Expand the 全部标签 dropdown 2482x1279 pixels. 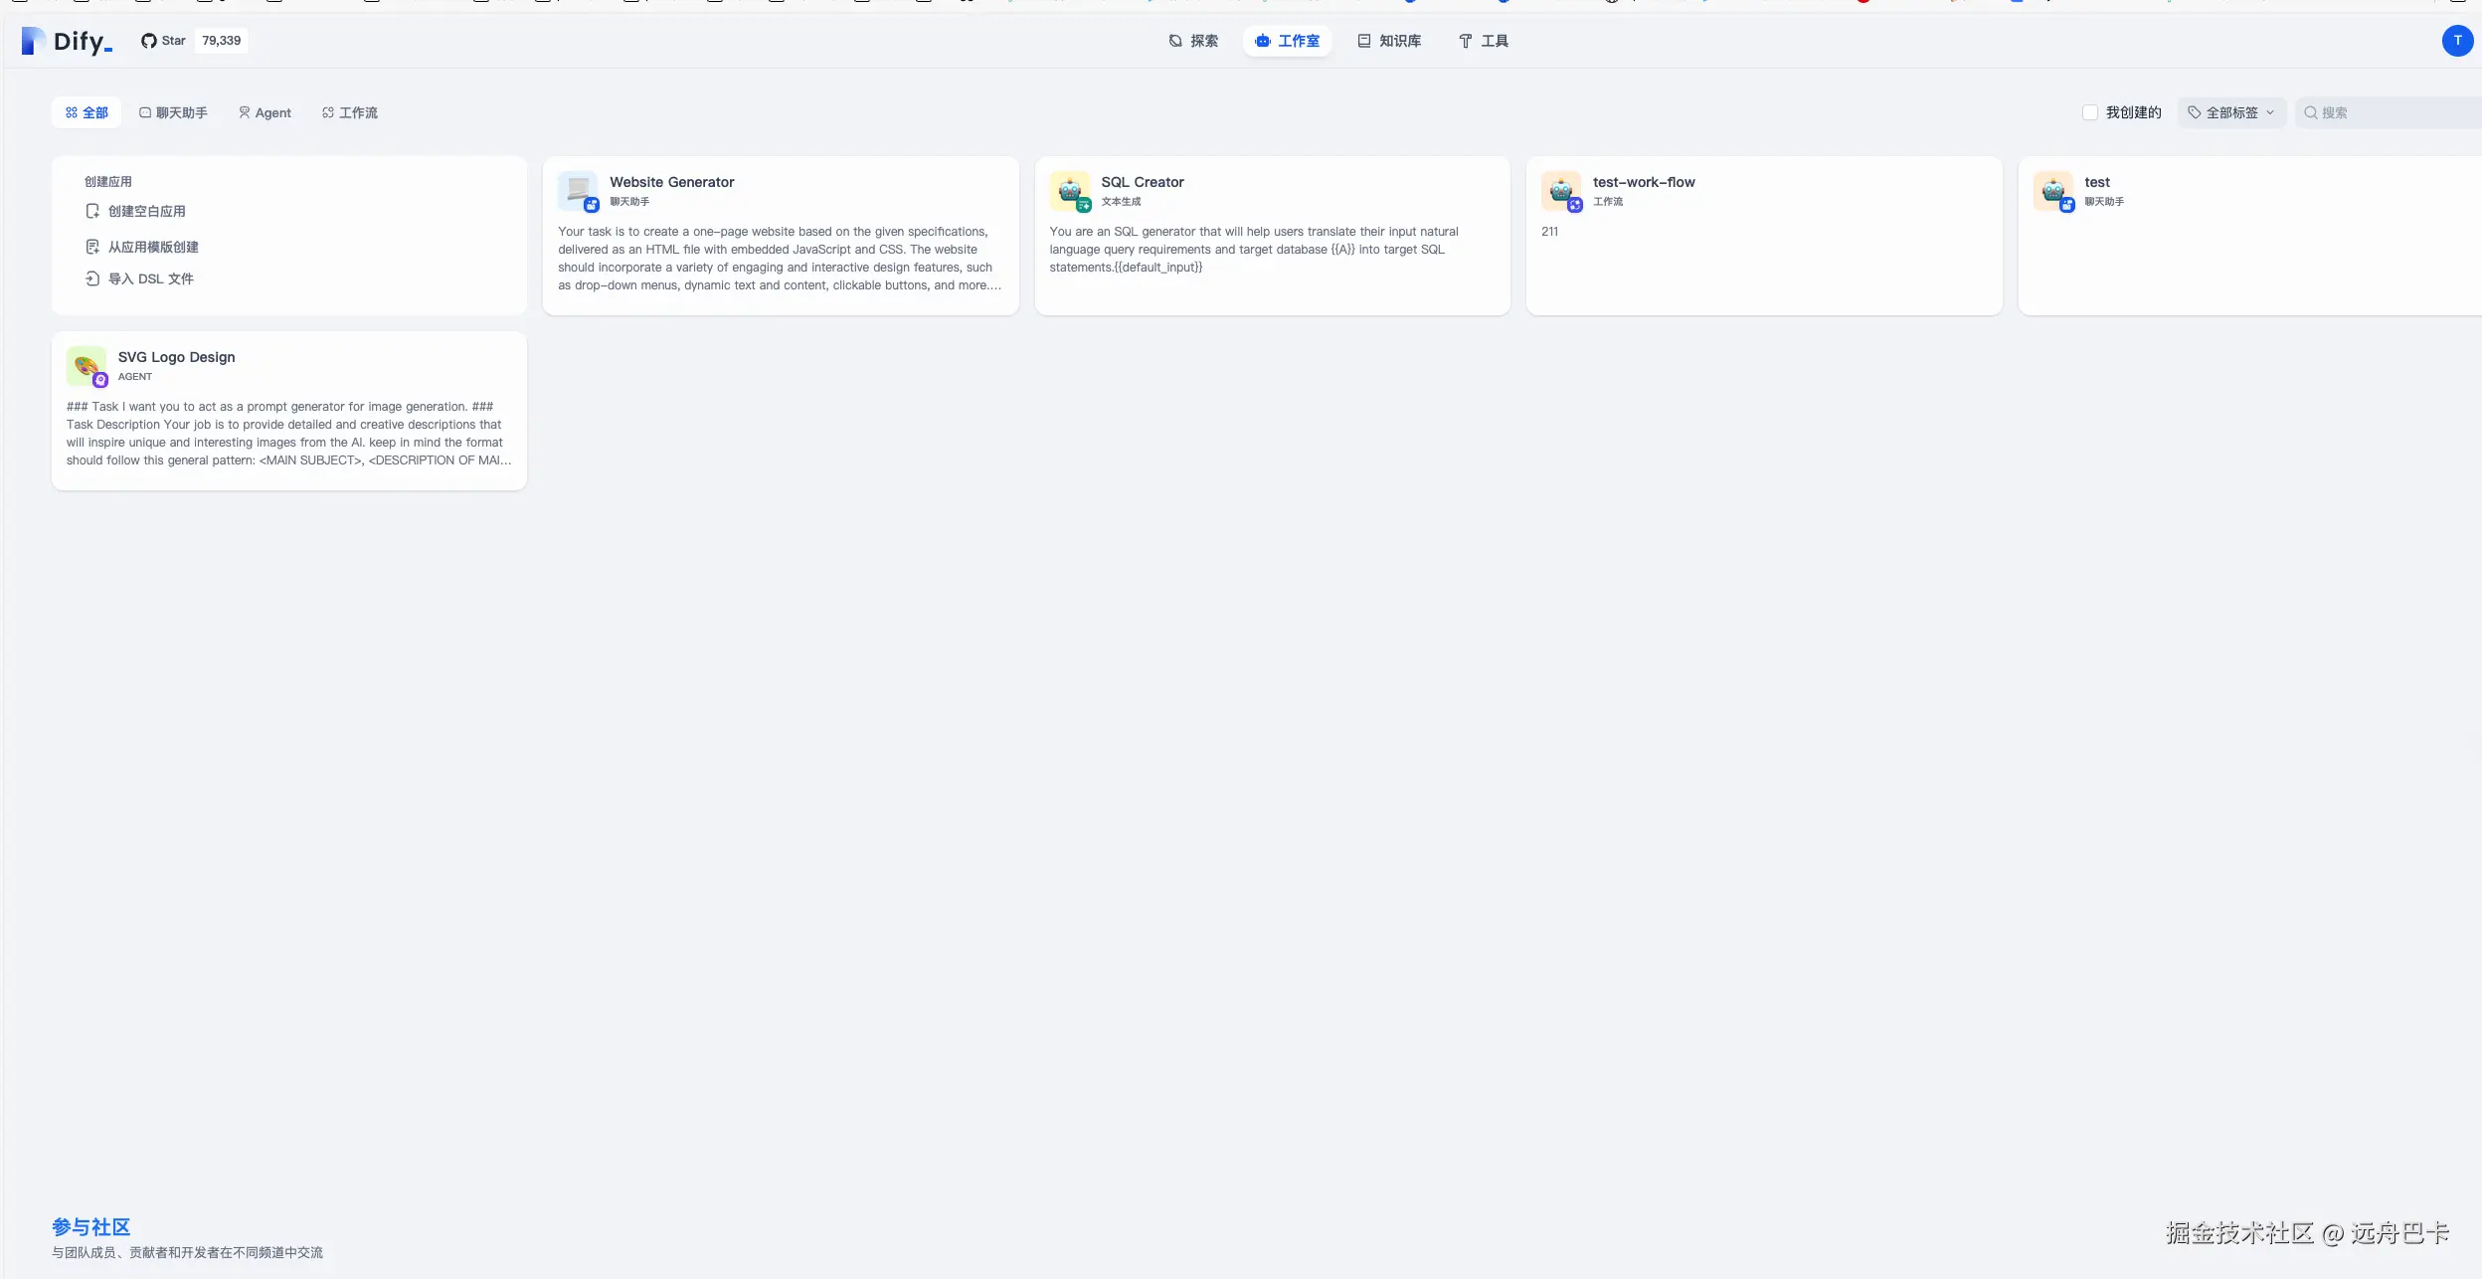click(2231, 113)
